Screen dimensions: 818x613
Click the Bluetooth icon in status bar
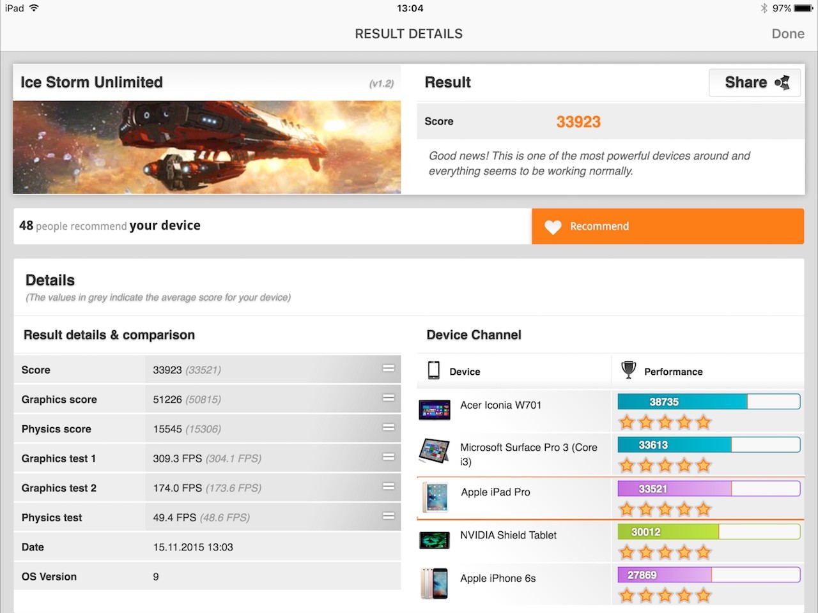[764, 8]
